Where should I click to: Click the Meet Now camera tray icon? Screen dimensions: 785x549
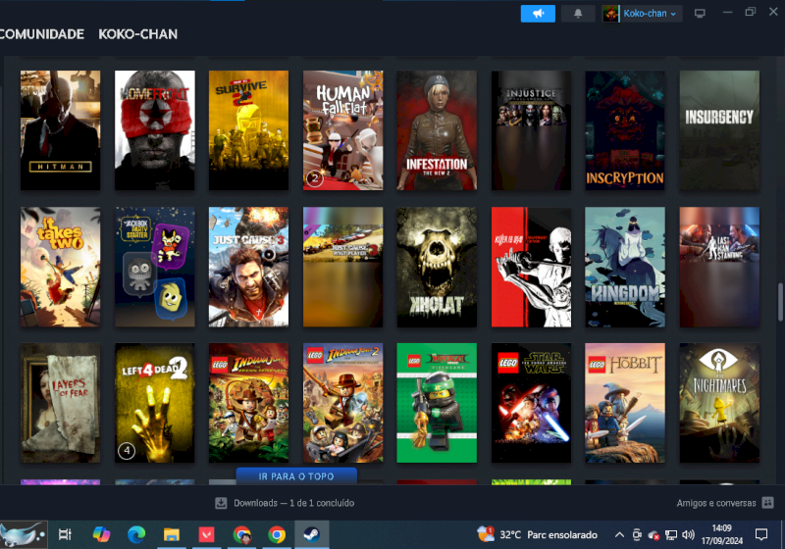[637, 535]
